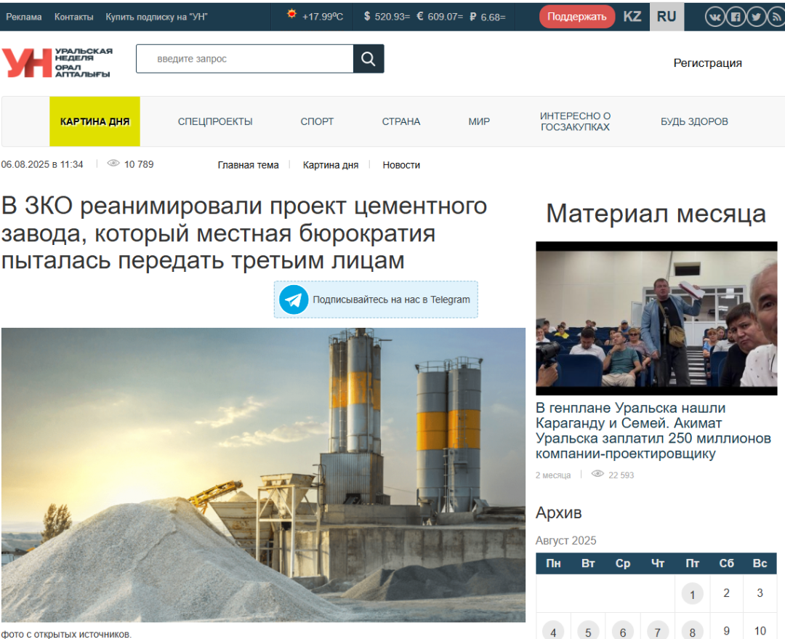Open the Картина дня menu tab
The image size is (785, 639).
point(94,121)
